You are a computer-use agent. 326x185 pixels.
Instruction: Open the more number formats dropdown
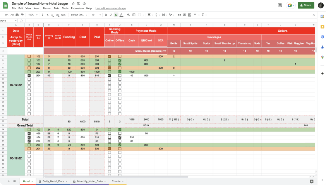coord(63,15)
